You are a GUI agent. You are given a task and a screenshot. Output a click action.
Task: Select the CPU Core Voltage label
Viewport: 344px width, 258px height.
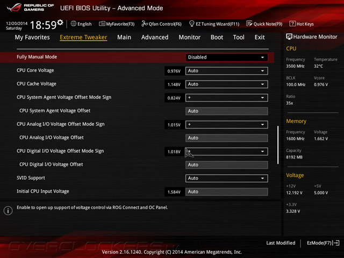point(35,70)
